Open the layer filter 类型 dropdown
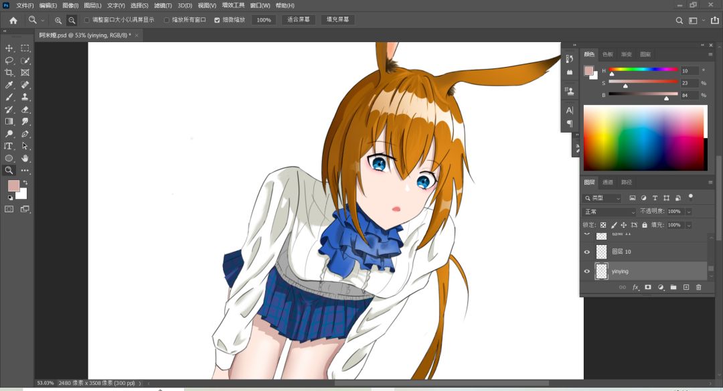The image size is (723, 391). click(x=602, y=198)
